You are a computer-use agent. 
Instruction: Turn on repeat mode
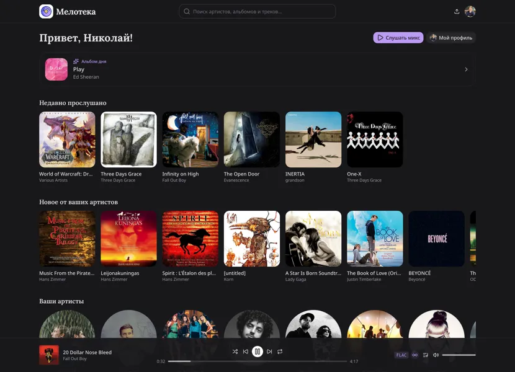point(280,351)
